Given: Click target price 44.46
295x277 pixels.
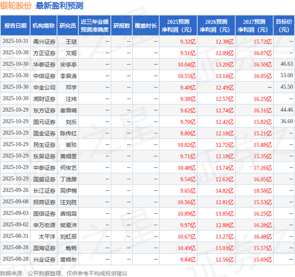Looking at the screenshot, I should 287,110.
